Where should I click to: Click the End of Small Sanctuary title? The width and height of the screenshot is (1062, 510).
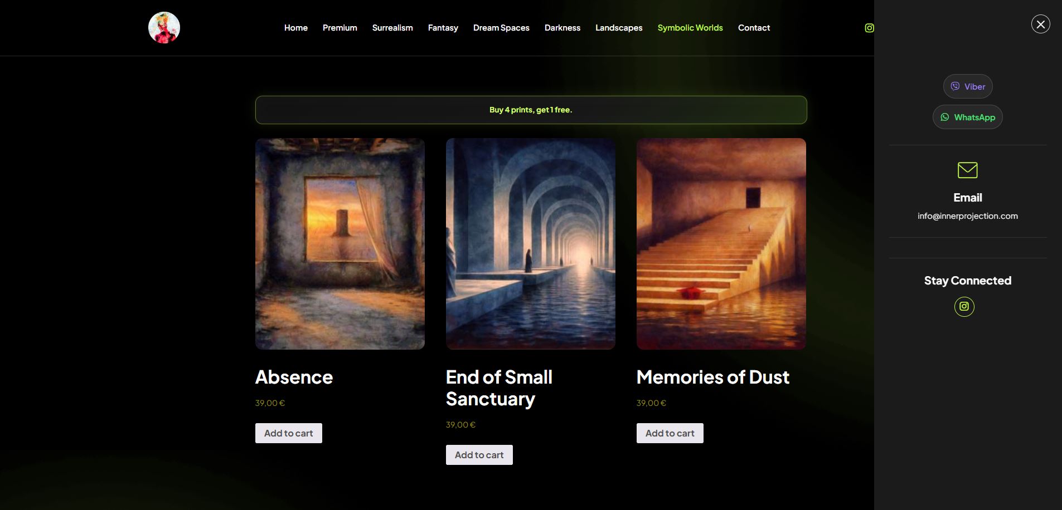499,388
